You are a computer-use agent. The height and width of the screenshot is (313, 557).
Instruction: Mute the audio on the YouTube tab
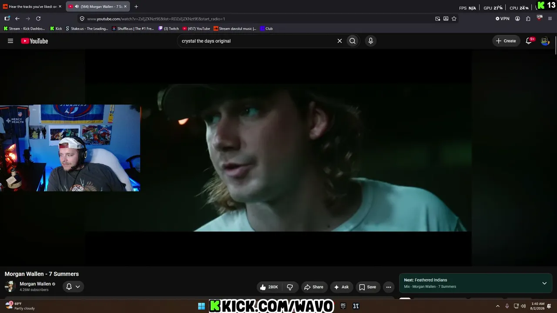[x=77, y=7]
